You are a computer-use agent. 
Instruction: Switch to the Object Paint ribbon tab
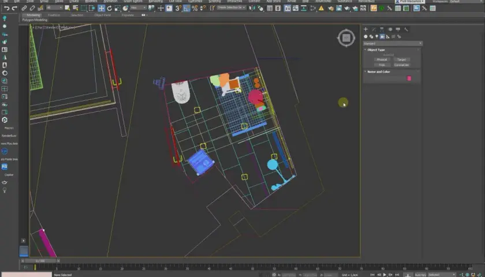point(102,15)
